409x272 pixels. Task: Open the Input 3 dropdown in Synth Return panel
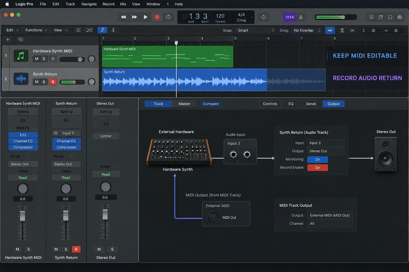coord(326,143)
